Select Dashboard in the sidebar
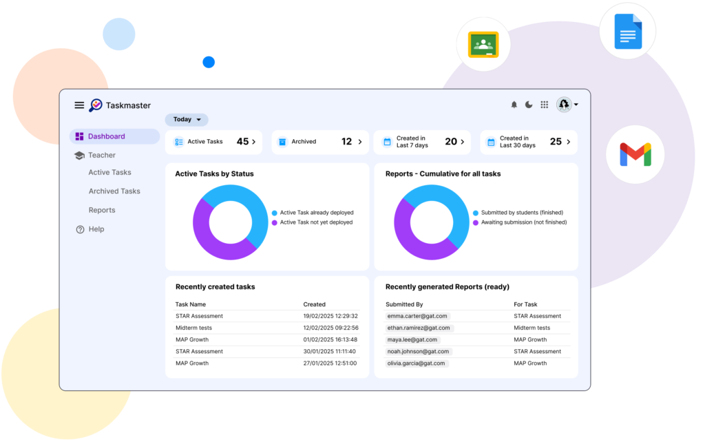Viewport: 705px width, 442px height. pyautogui.click(x=106, y=136)
